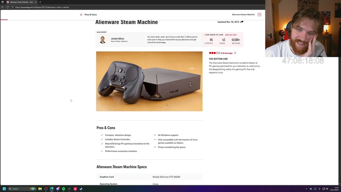
Task: Click the rating info question mark icon
Action: point(235,53)
